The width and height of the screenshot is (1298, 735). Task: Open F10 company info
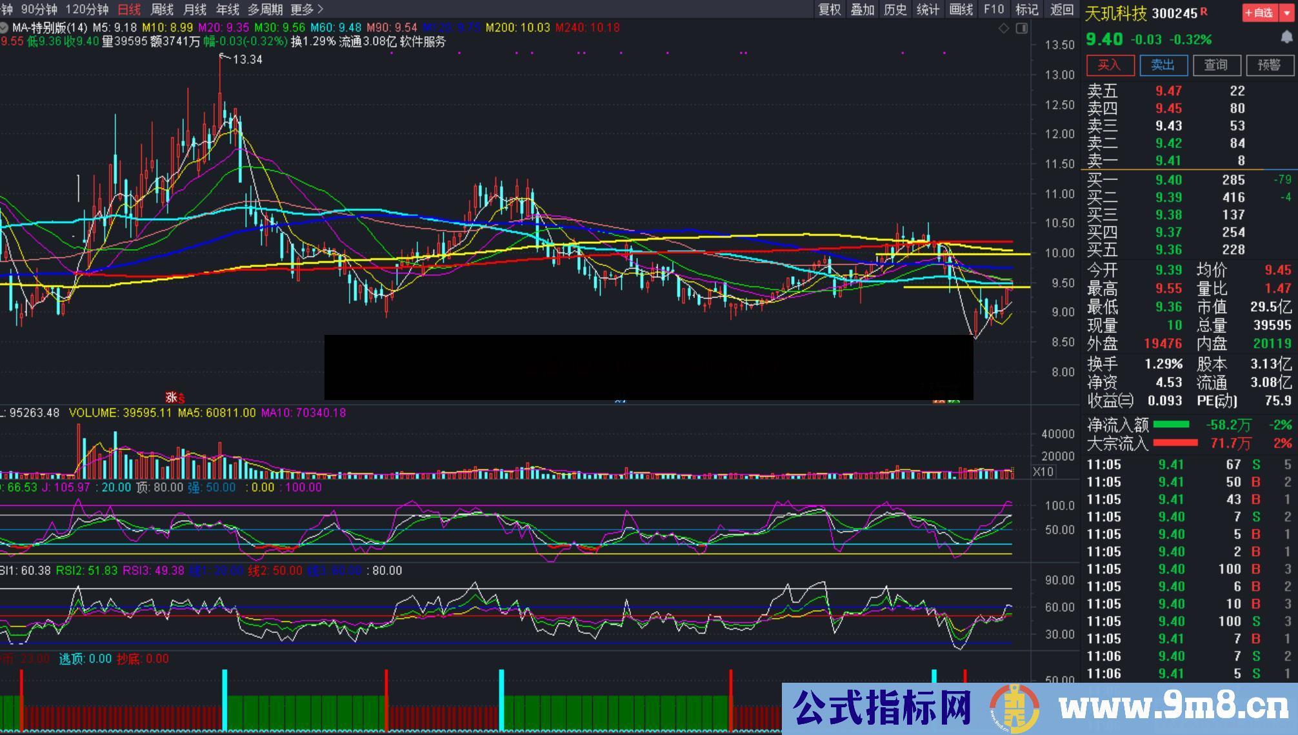pos(994,9)
